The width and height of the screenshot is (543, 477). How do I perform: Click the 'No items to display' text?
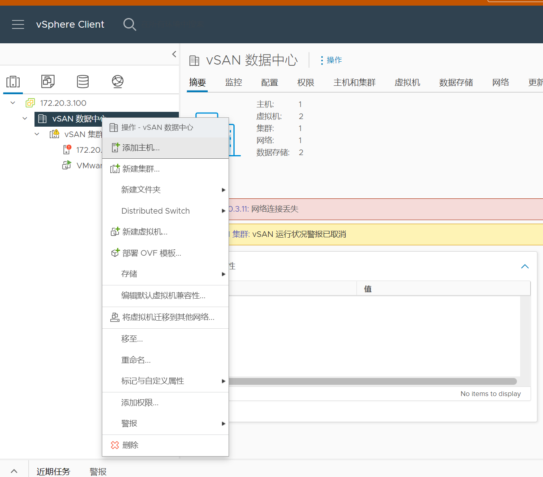pyautogui.click(x=490, y=394)
